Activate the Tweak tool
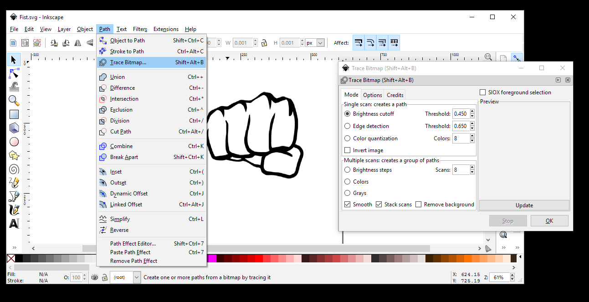This screenshot has height=302, width=589. (x=14, y=87)
